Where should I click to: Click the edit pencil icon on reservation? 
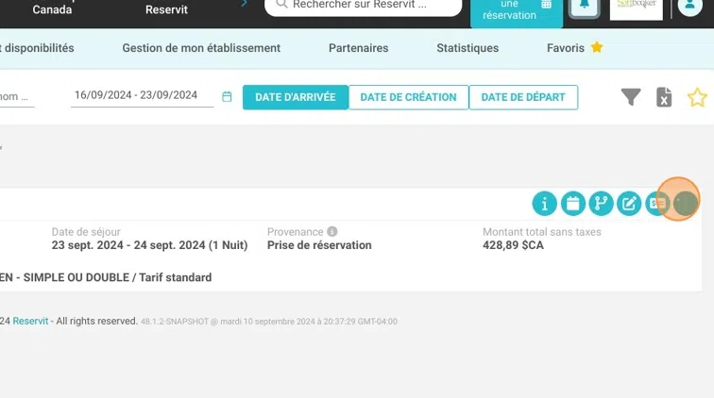pyautogui.click(x=629, y=204)
